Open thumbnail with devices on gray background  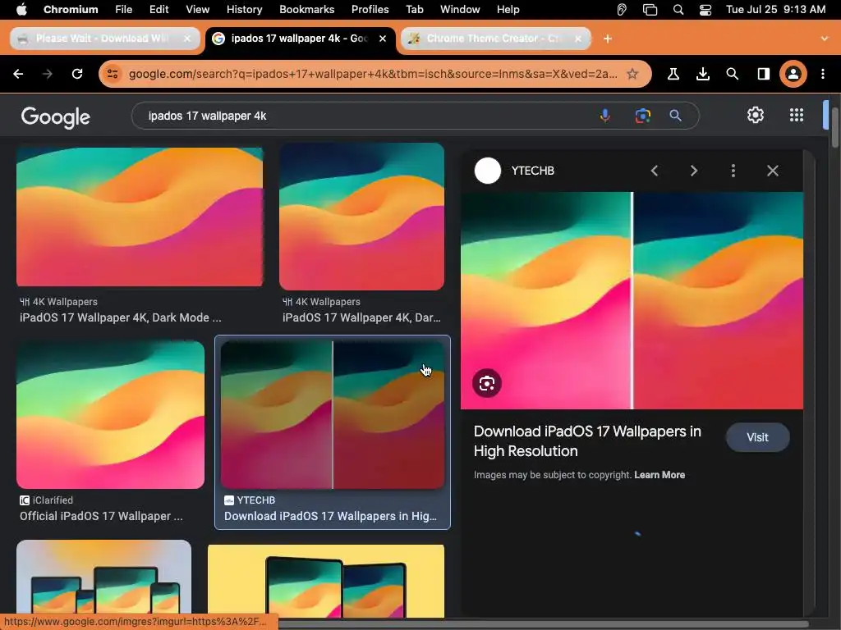pyautogui.click(x=103, y=577)
